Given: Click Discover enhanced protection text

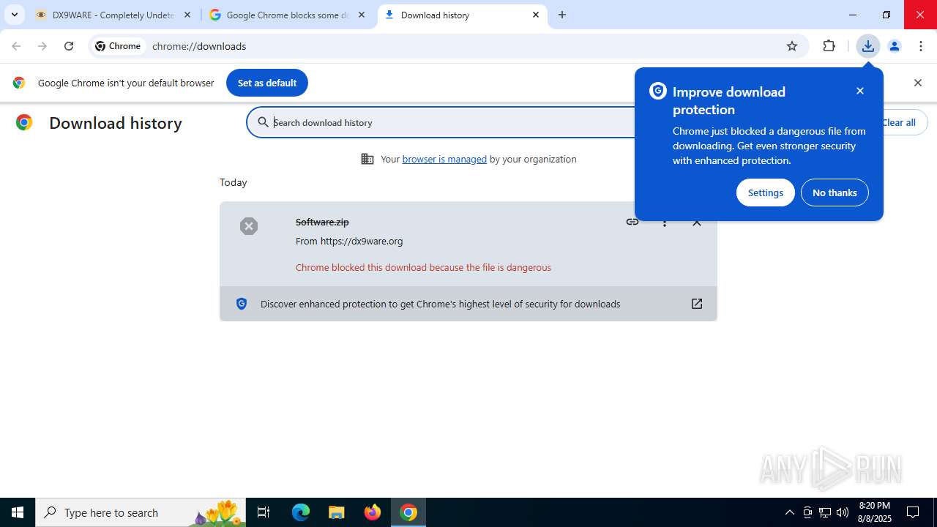Looking at the screenshot, I should coord(440,304).
